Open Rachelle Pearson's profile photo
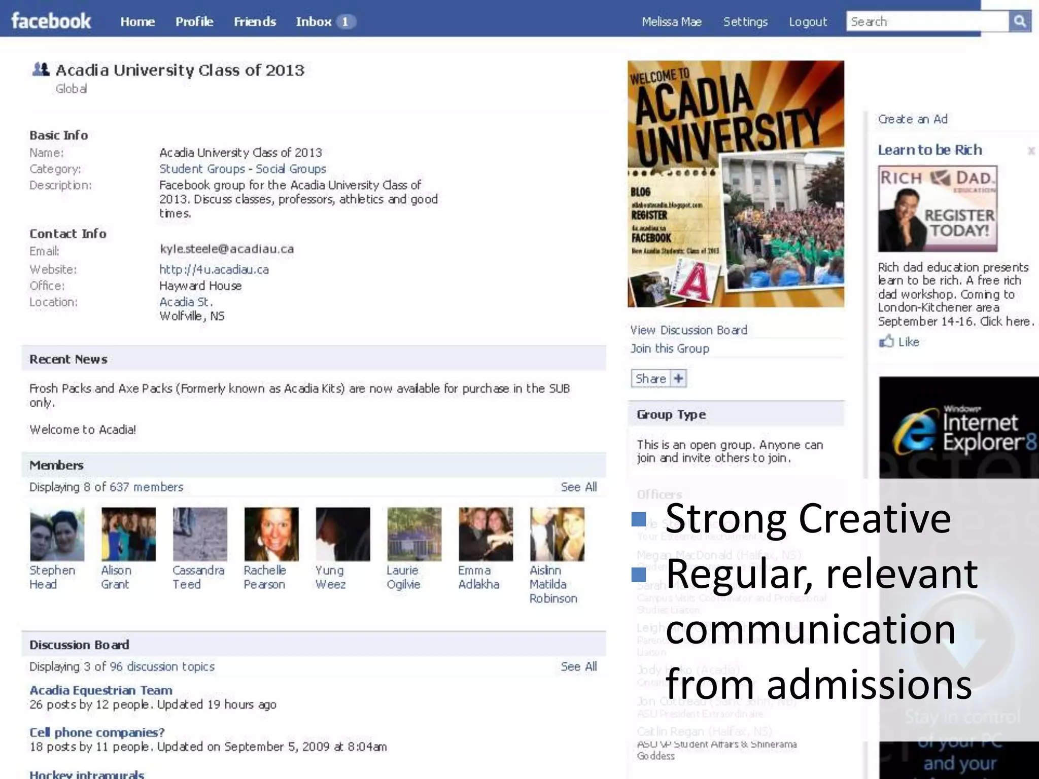Screen dimensions: 1039x779 pyautogui.click(x=271, y=534)
